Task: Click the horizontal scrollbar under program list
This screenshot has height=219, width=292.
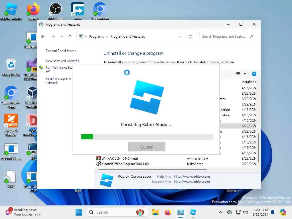Action: (x=153, y=170)
